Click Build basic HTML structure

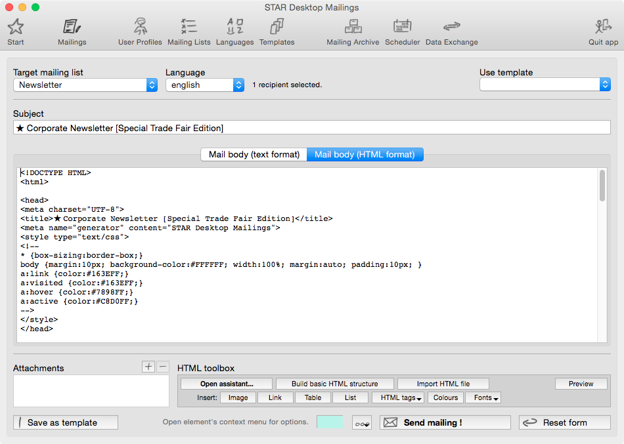click(335, 384)
